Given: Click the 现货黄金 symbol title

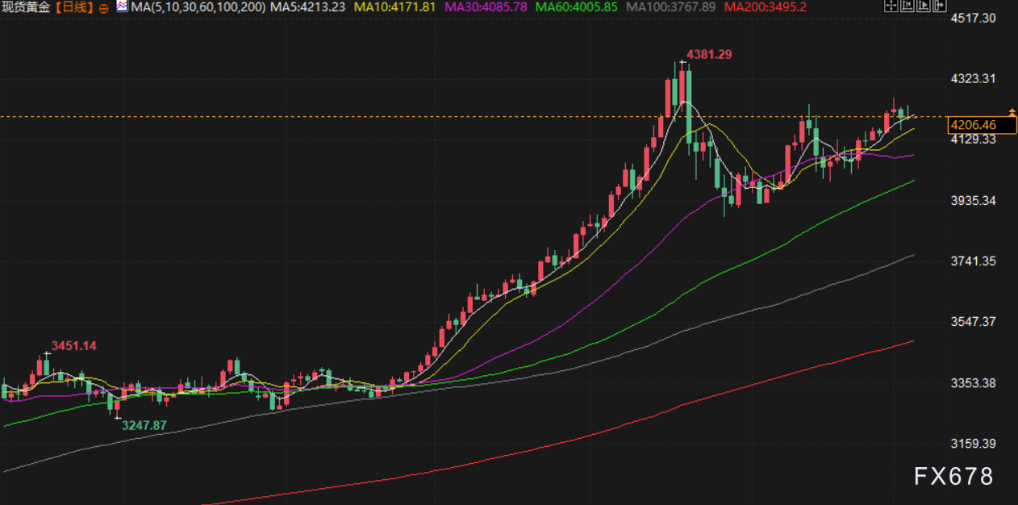Looking at the screenshot, I should pos(27,7).
